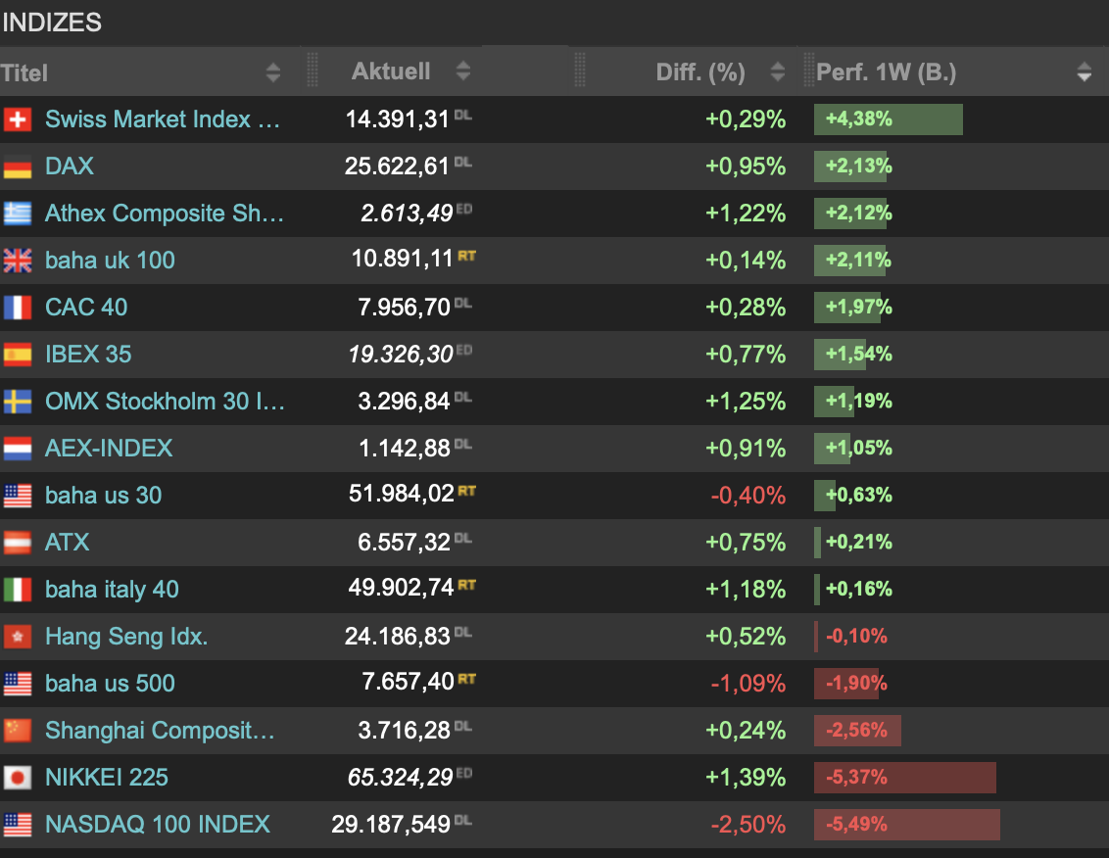The width and height of the screenshot is (1109, 858).
Task: Click the Italian flag beside baha italy 40
Action: coord(18,590)
